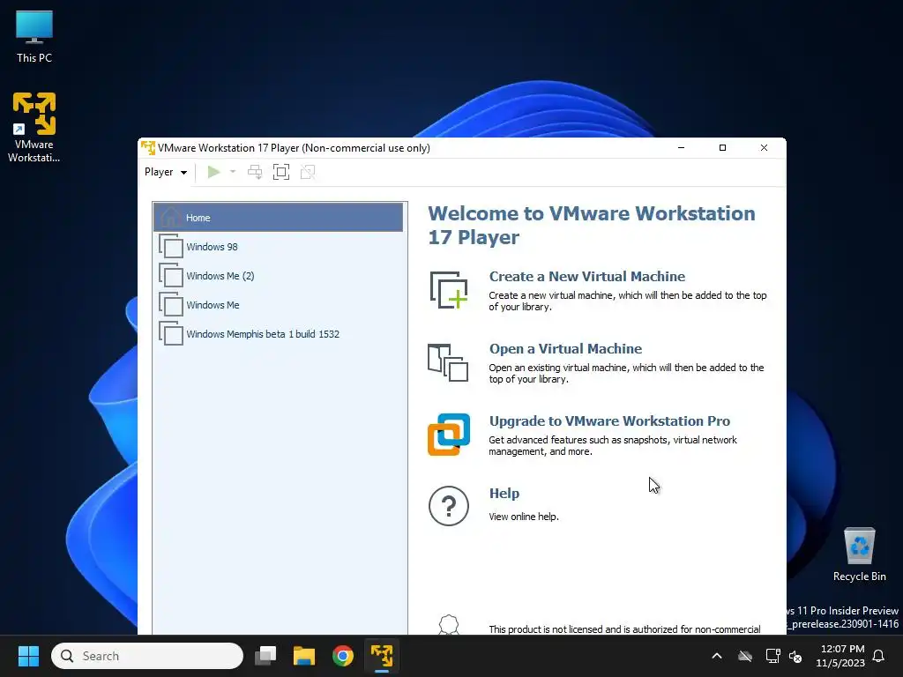This screenshot has height=677, width=903.
Task: Maximize the VMware Player window
Action: [723, 148]
